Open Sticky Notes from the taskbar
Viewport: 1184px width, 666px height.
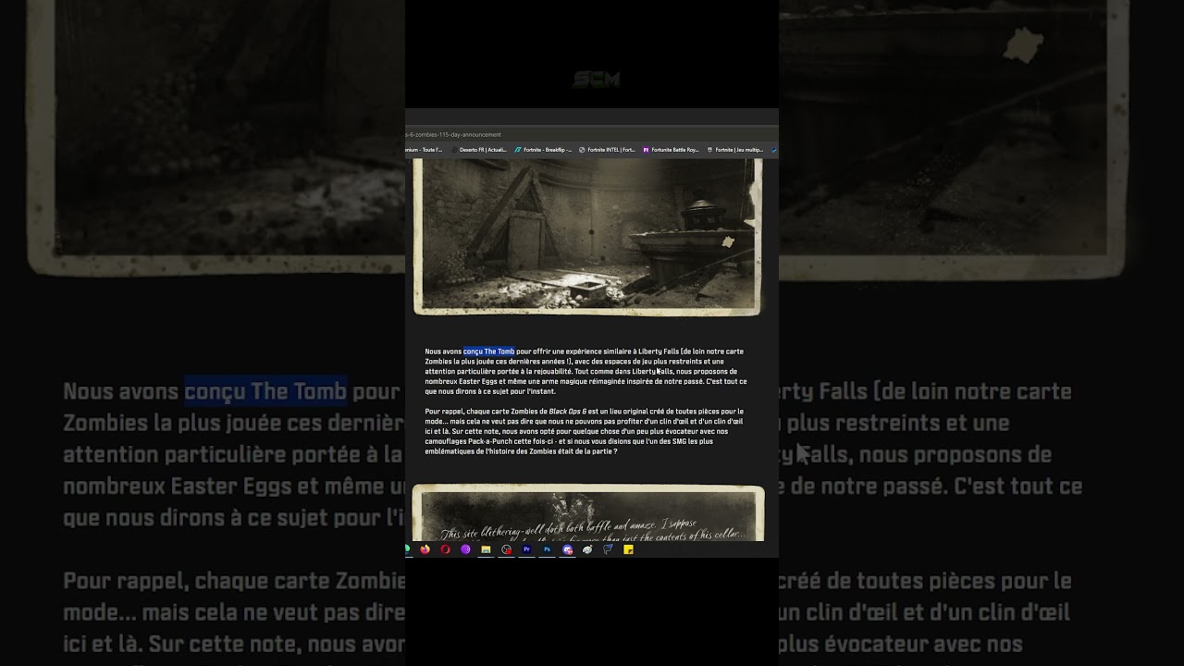click(628, 549)
